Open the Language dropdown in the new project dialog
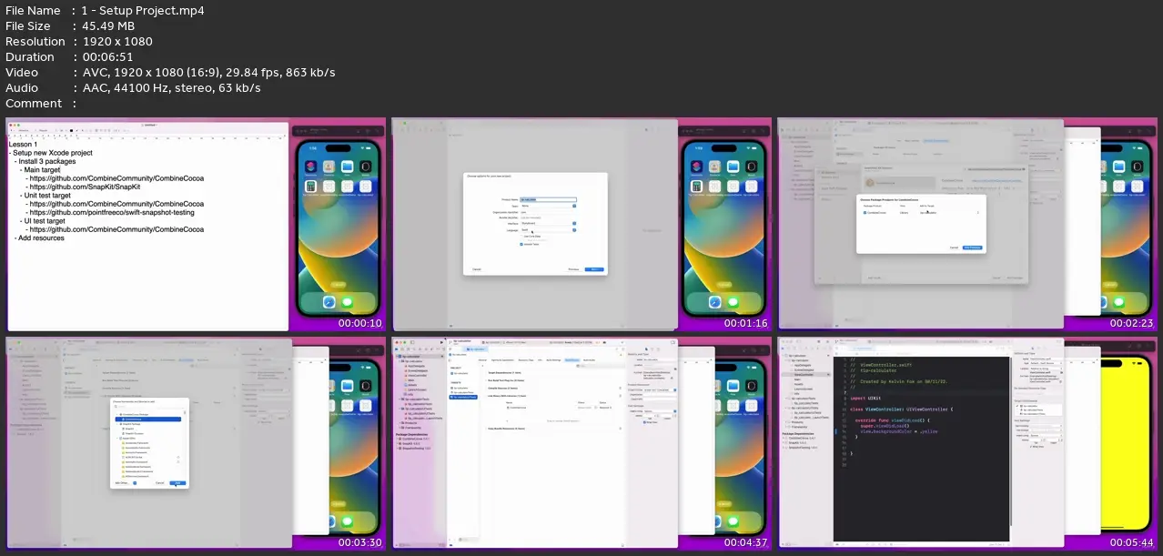 [547, 230]
